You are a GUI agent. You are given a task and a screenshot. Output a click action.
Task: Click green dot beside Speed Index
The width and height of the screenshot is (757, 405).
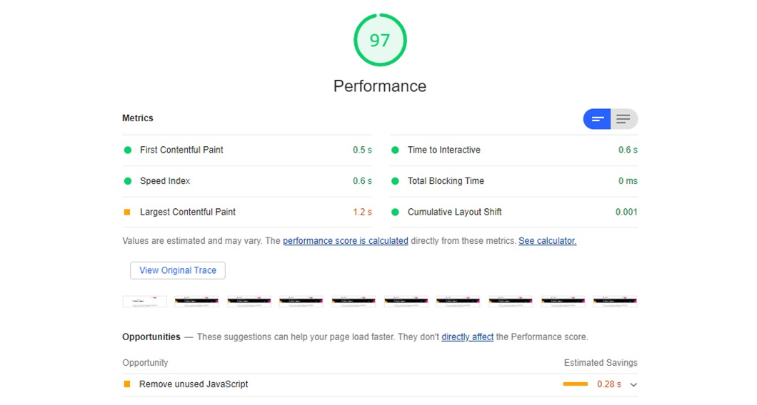128,181
